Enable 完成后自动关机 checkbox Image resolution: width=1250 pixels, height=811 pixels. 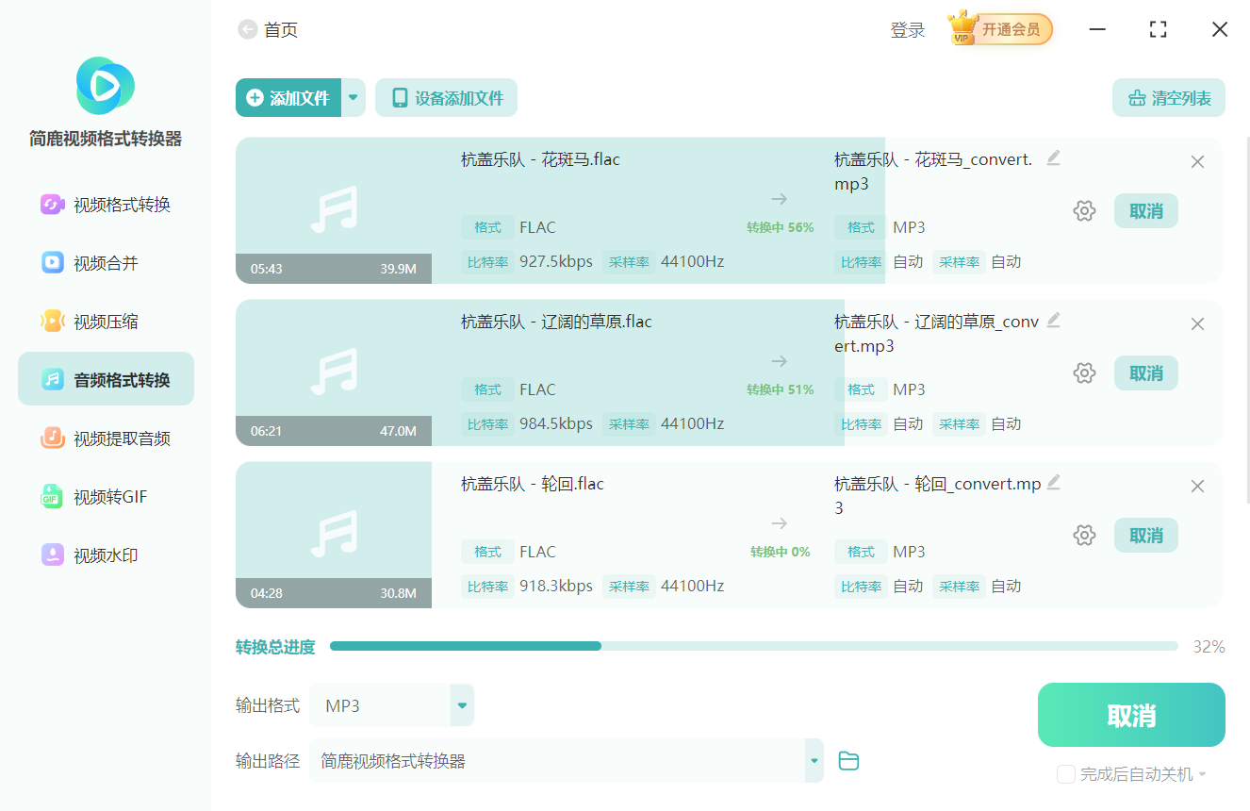1066,773
